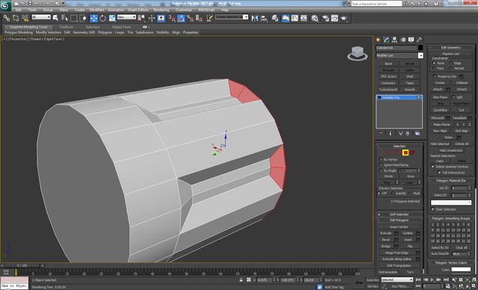Click the selection lock padlock icon
The height and width of the screenshot is (290, 478).
coord(241,280)
